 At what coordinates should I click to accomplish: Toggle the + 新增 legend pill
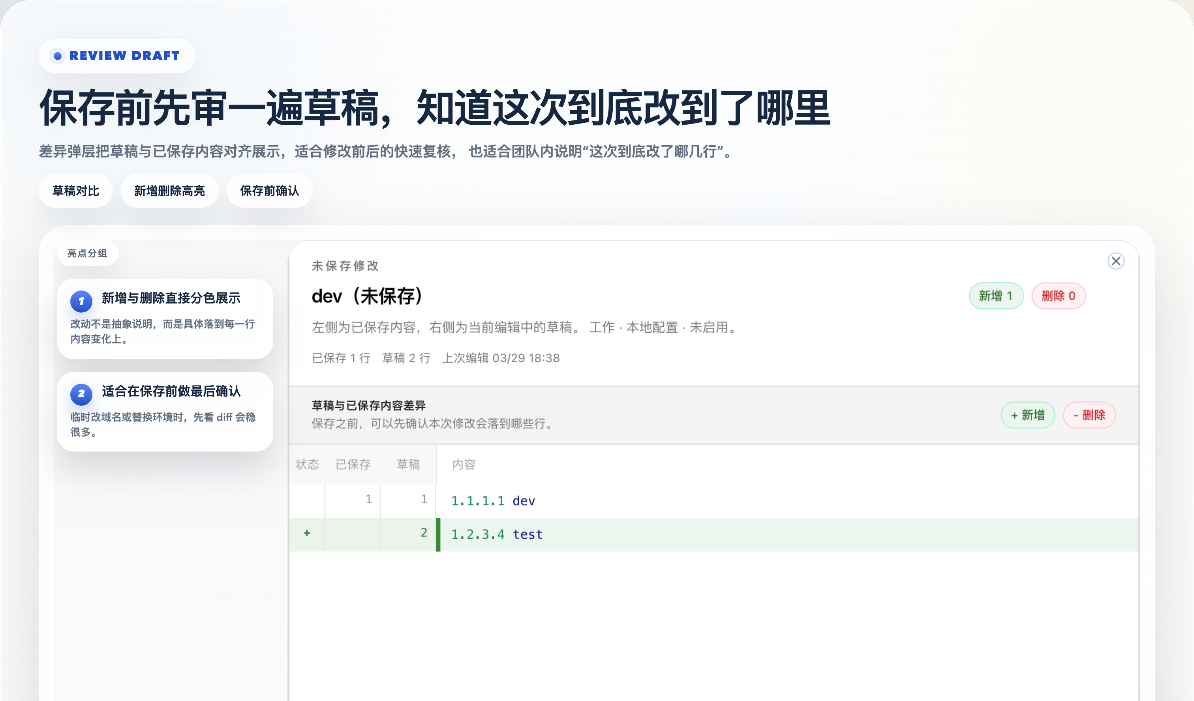[x=1027, y=415]
